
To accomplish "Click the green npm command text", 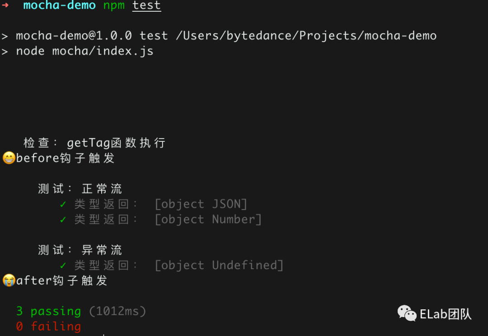I will tap(113, 6).
